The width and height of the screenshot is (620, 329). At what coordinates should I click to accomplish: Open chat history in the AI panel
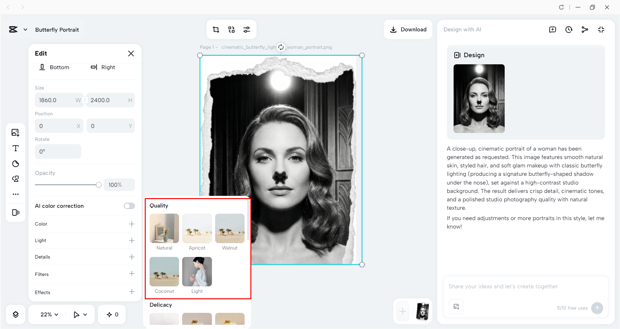[569, 29]
